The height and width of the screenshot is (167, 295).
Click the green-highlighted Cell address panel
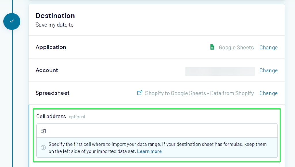coord(157,134)
